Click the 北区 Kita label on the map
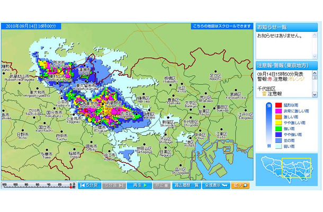 click(182, 89)
